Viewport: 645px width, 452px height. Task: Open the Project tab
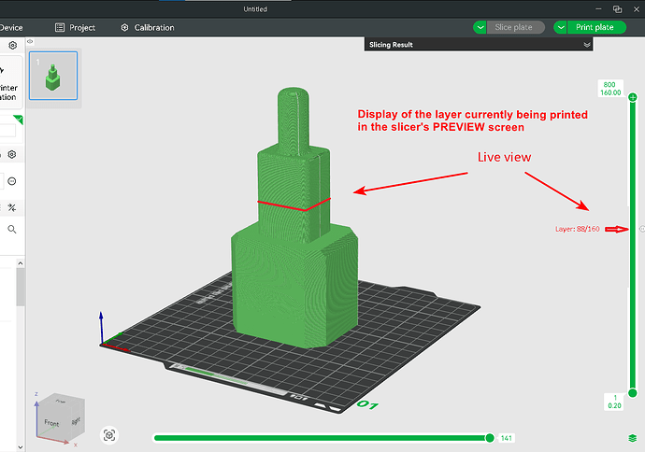tap(75, 27)
